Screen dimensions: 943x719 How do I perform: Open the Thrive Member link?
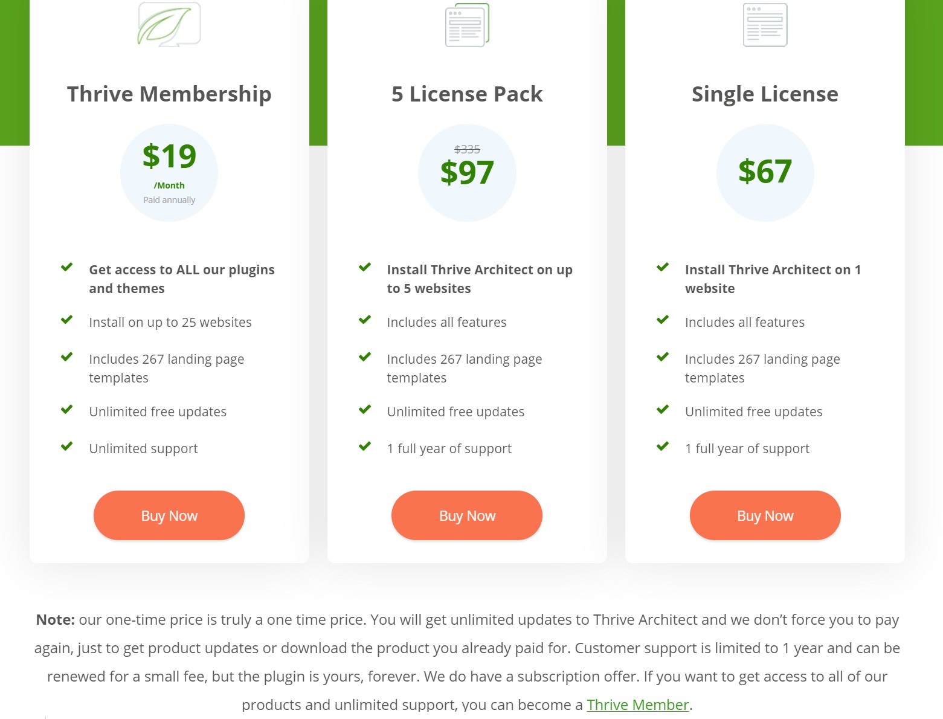click(638, 704)
